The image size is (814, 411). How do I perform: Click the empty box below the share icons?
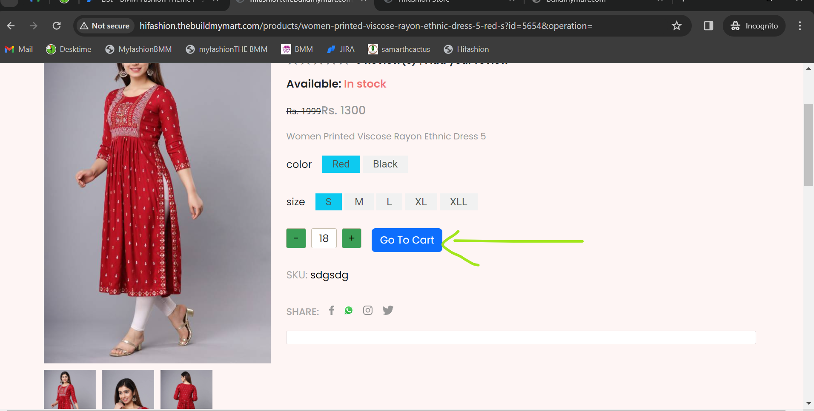pyautogui.click(x=521, y=337)
